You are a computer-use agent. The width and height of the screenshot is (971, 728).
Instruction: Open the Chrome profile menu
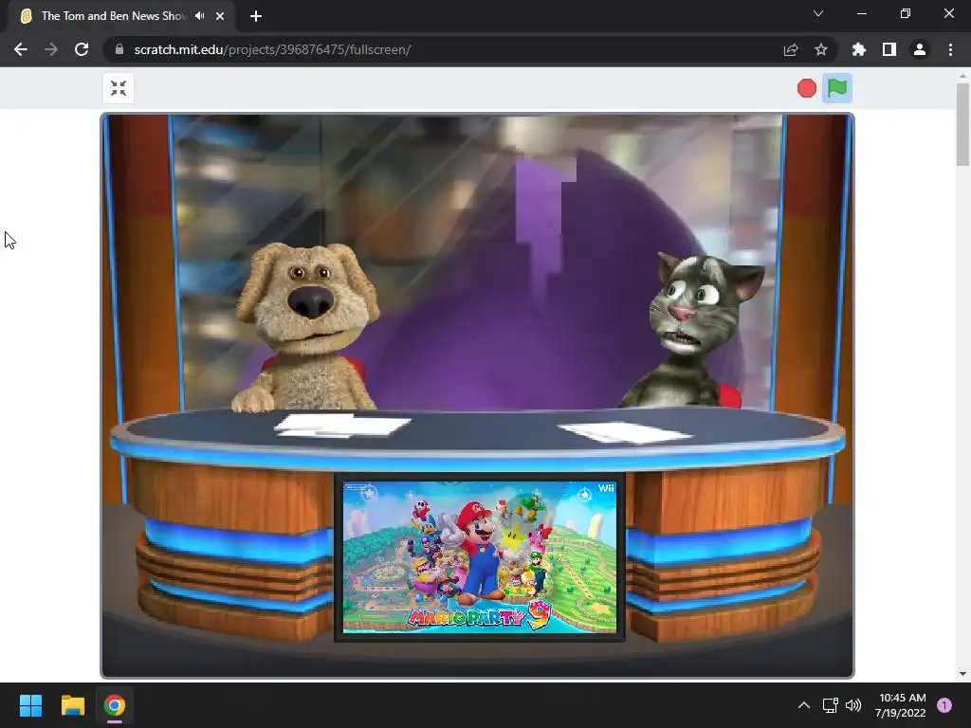click(920, 49)
